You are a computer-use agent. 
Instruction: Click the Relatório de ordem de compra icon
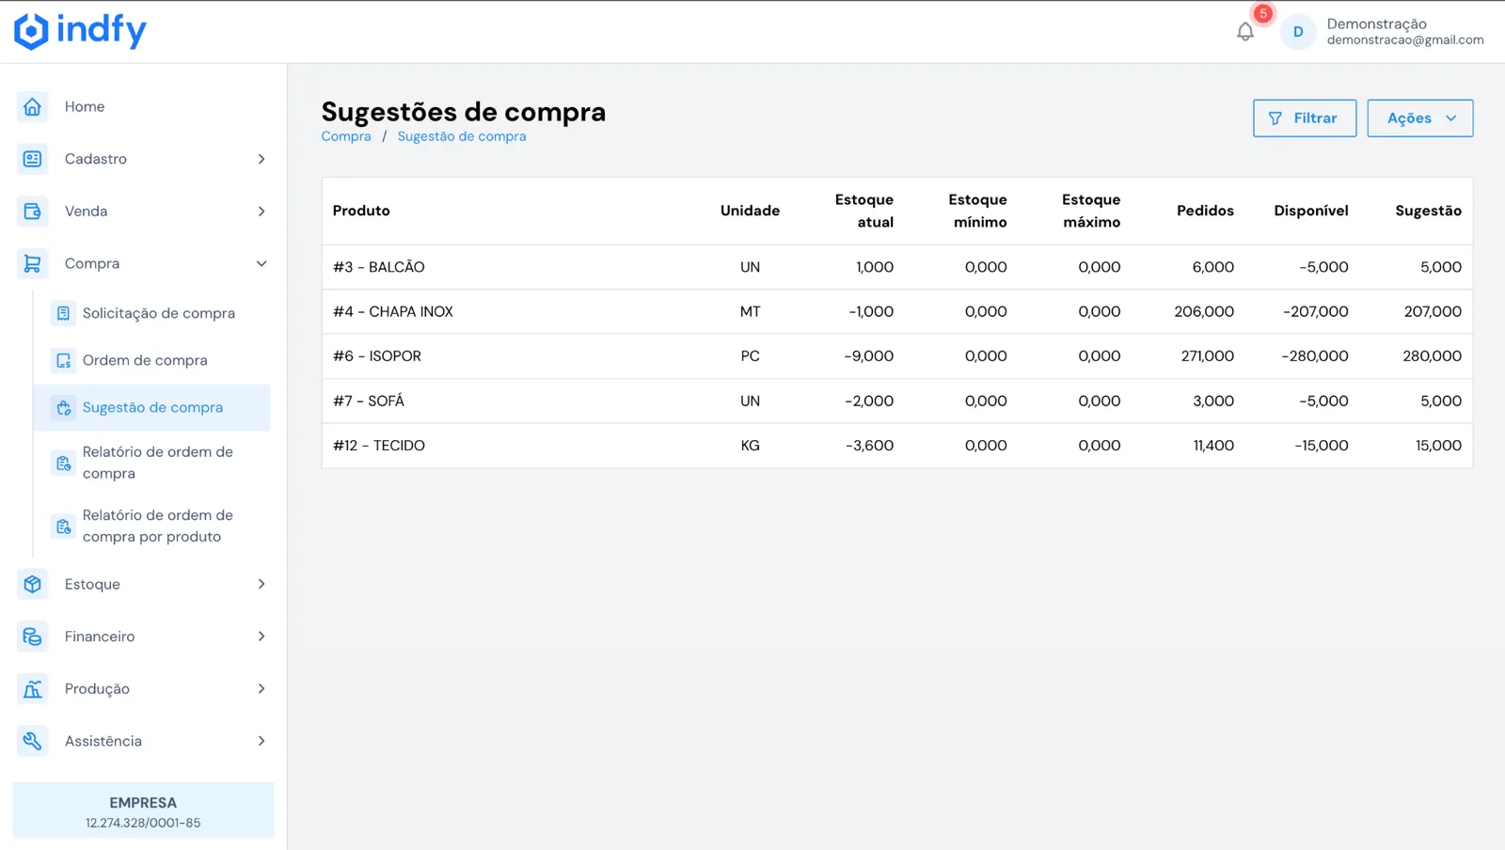click(x=63, y=463)
